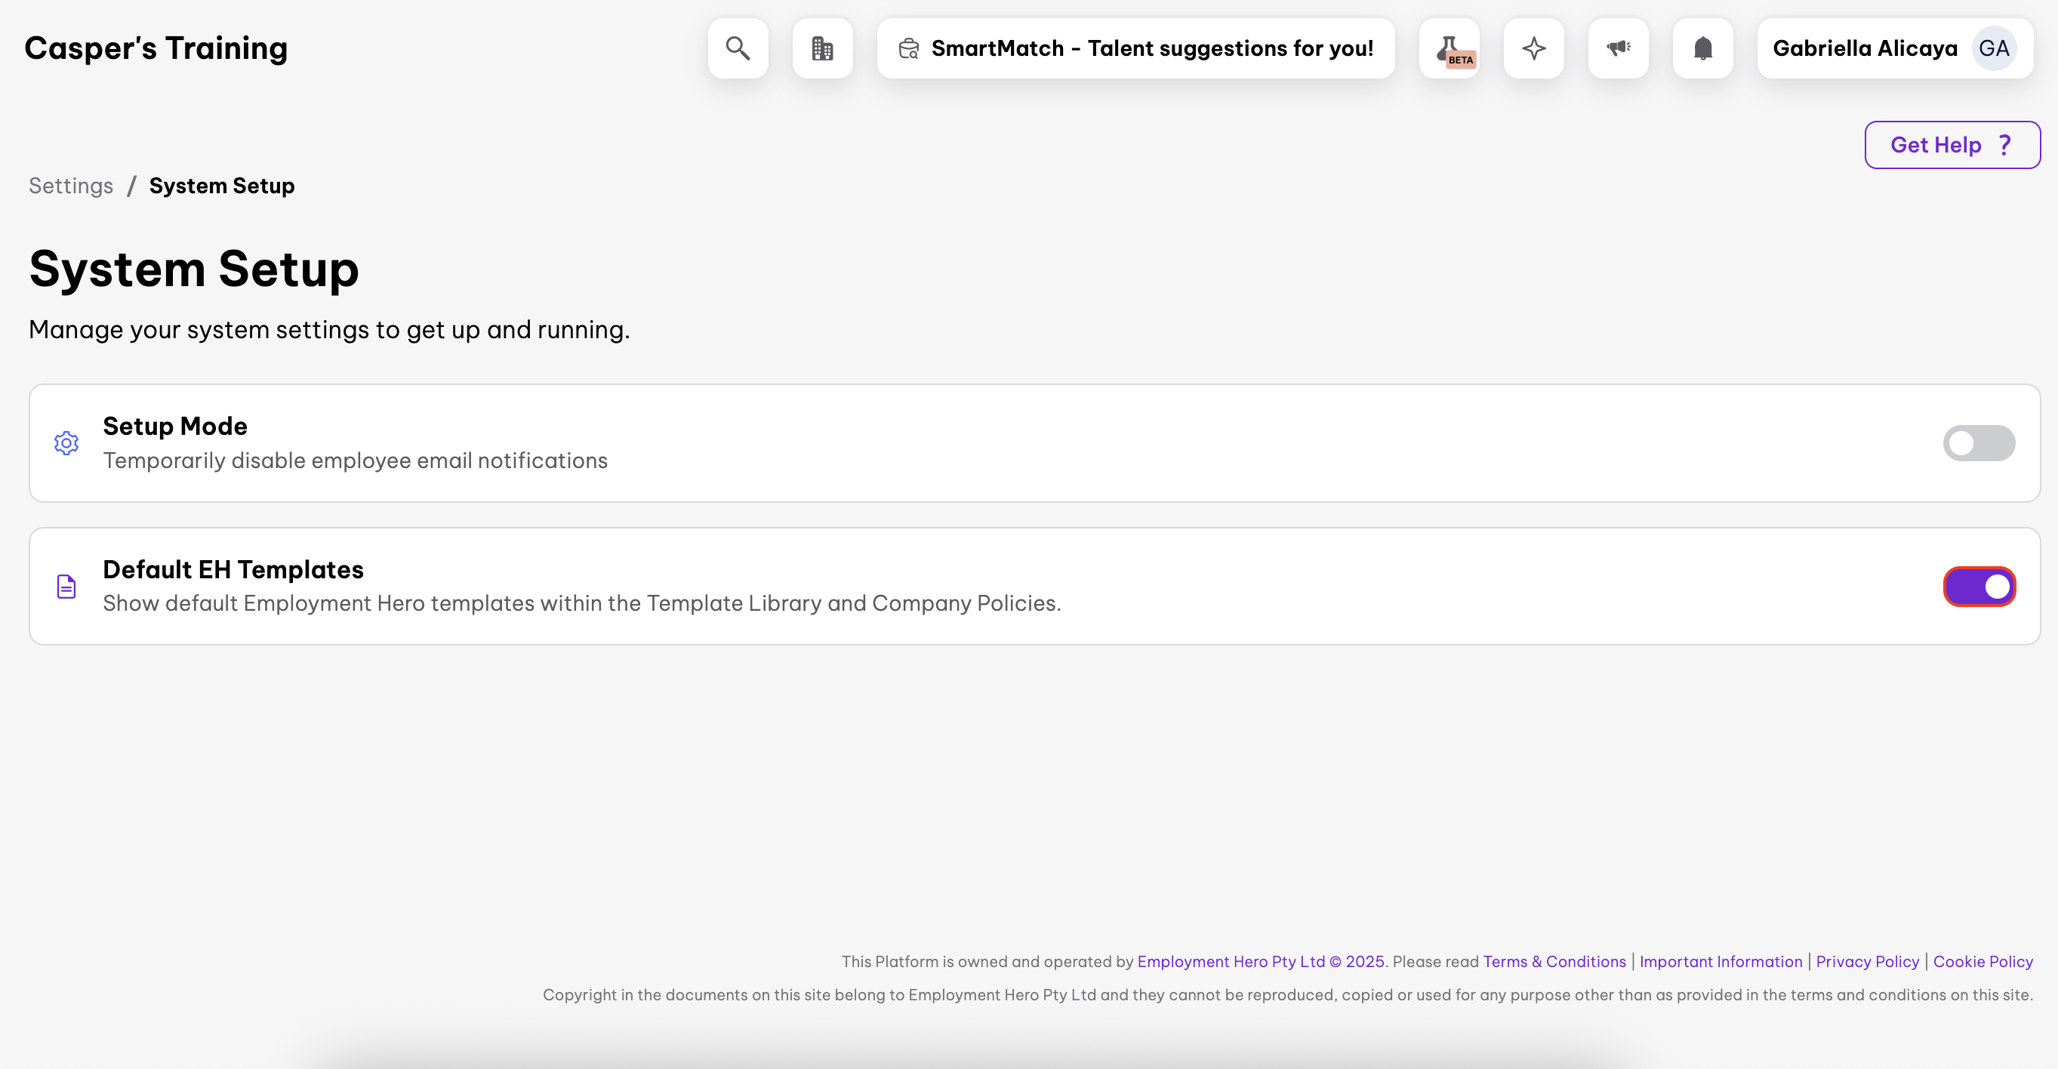Click the AI sparkle star icon
The image size is (2058, 1069).
pyautogui.click(x=1533, y=49)
